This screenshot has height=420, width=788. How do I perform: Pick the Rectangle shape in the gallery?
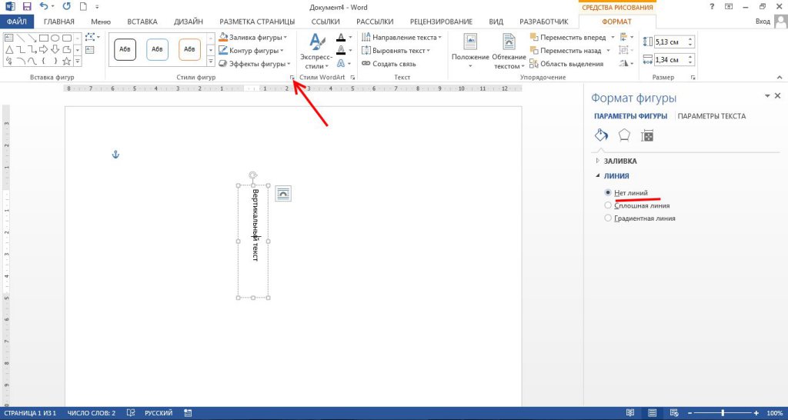pos(44,38)
